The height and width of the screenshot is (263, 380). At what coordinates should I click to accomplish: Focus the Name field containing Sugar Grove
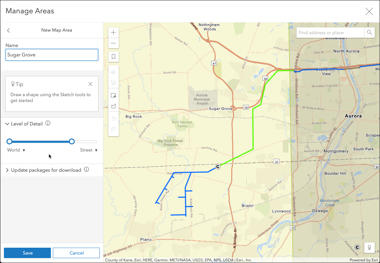point(52,55)
